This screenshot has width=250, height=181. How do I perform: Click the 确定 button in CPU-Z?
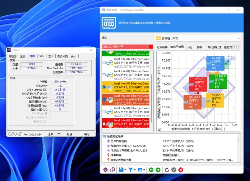click(x=87, y=134)
